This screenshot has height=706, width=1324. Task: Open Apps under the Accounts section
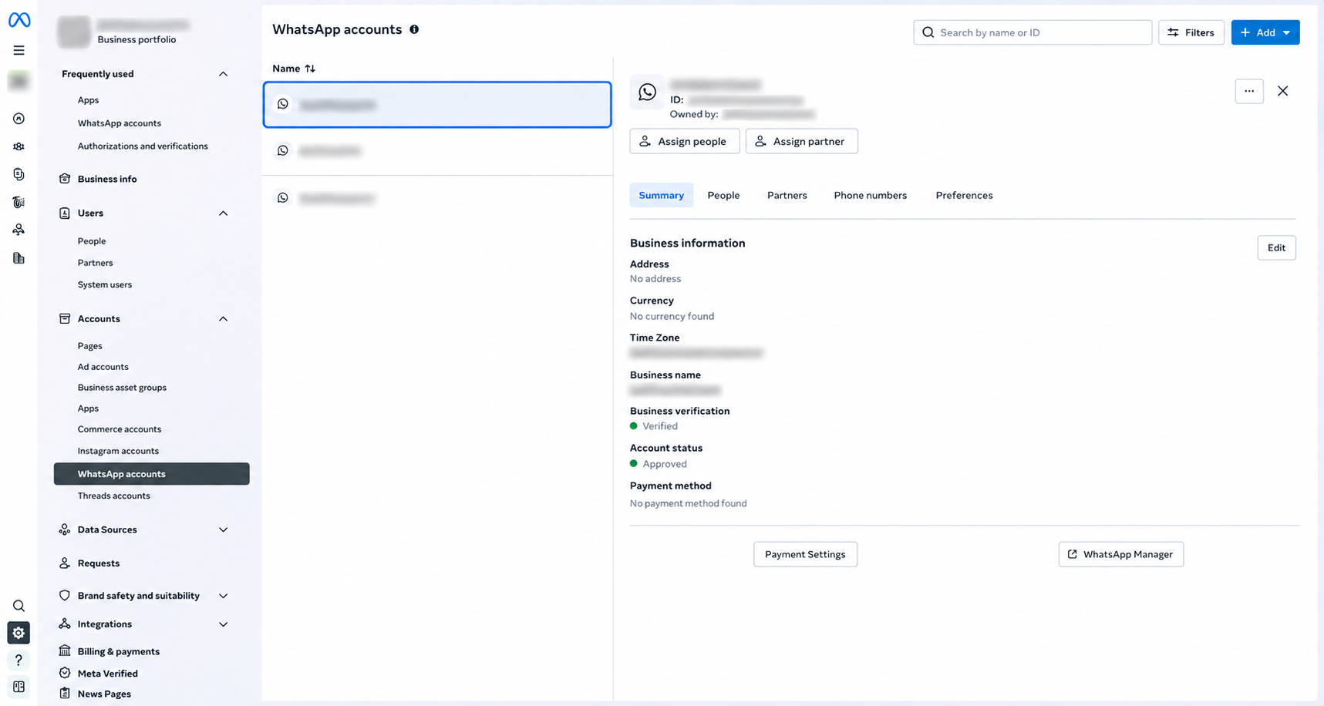(88, 408)
